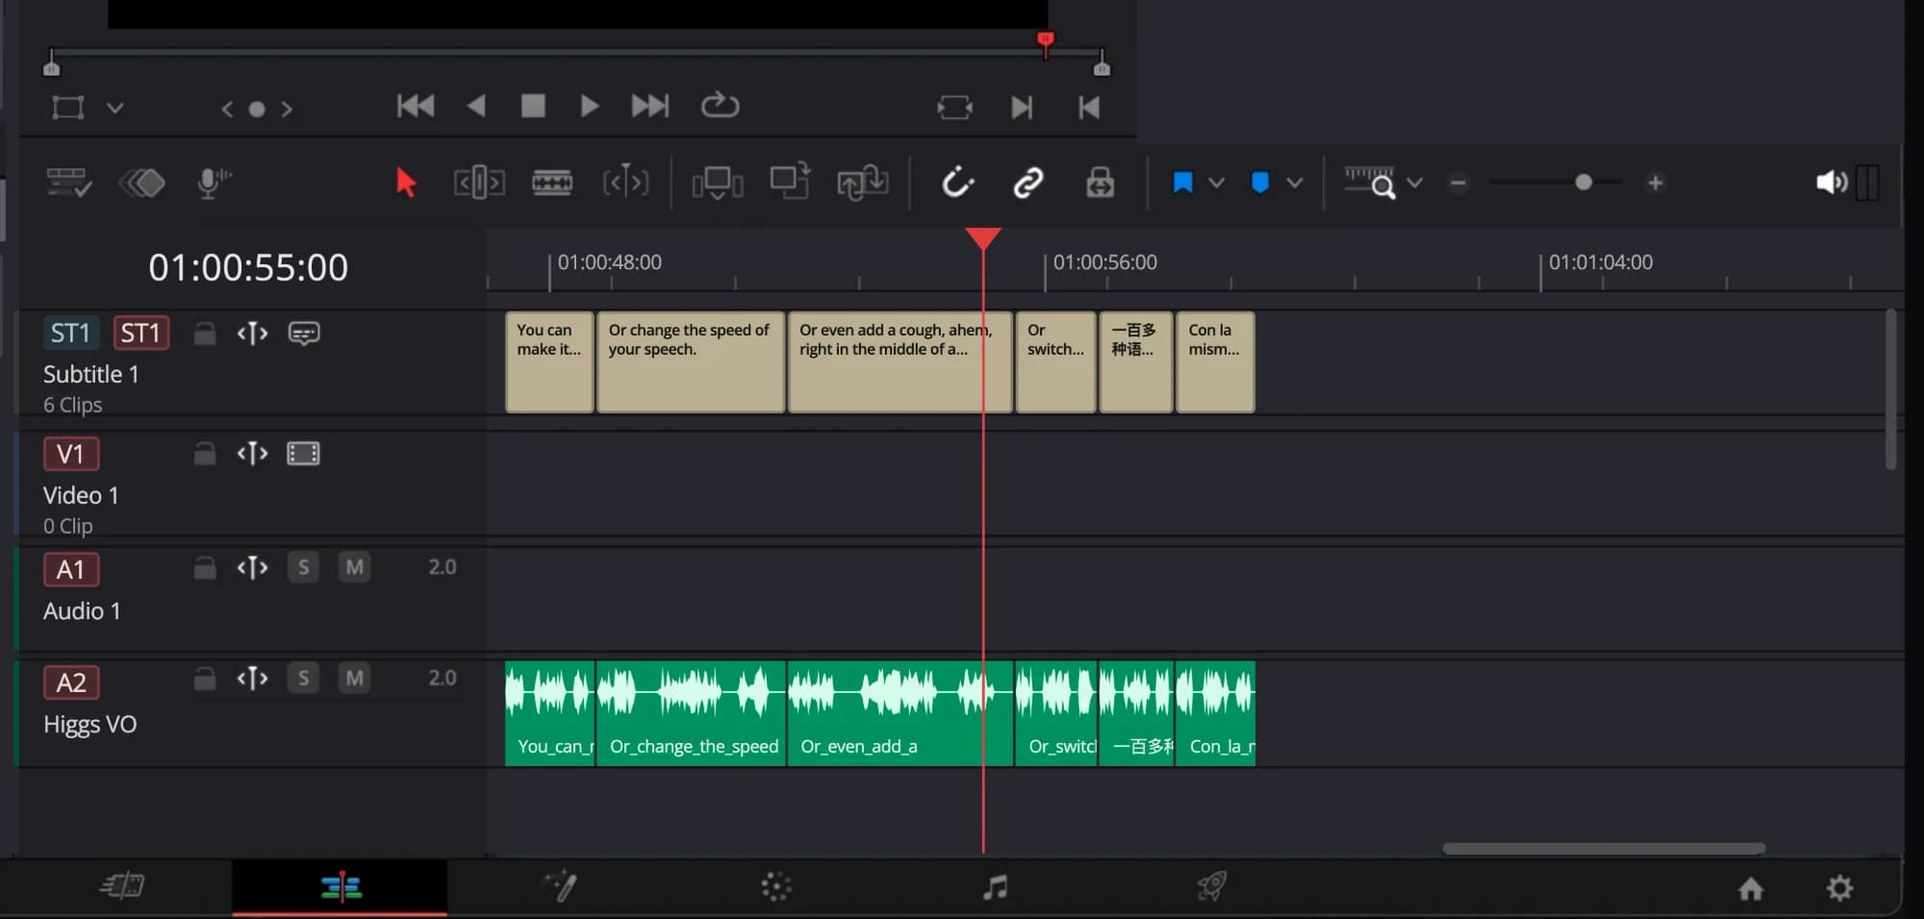This screenshot has width=1924, height=919.
Task: Add a blue marker
Action: coord(1260,182)
